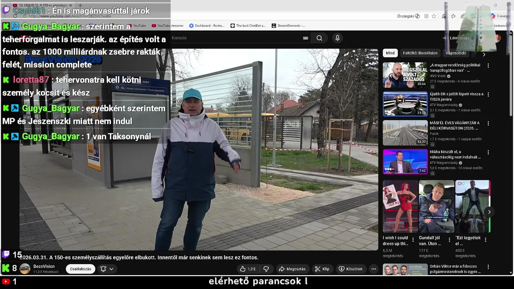This screenshot has width=514, height=289.
Task: Open ATV studio thumbnail with 21:03 duration
Action: click(x=405, y=104)
